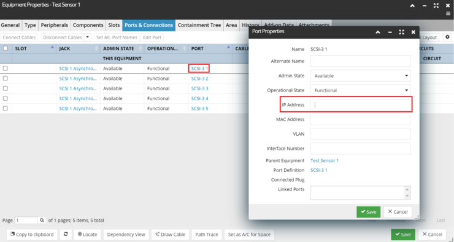This screenshot has height=242, width=454.
Task: Open the SCSI-3 2 port link
Action: (x=199, y=78)
